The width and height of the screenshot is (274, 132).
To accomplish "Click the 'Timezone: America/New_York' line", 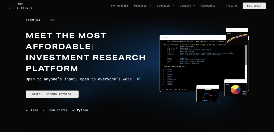I will 174,66.
